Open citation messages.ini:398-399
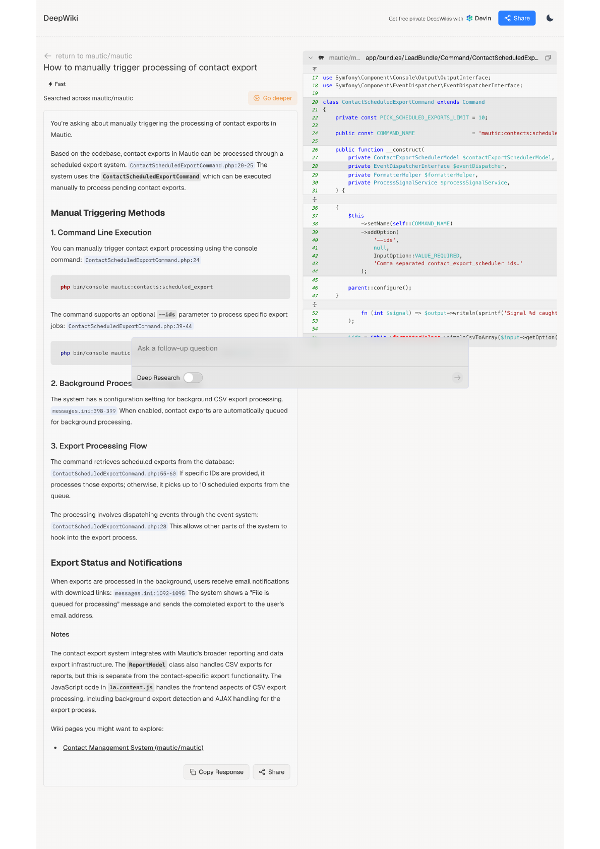 84,411
